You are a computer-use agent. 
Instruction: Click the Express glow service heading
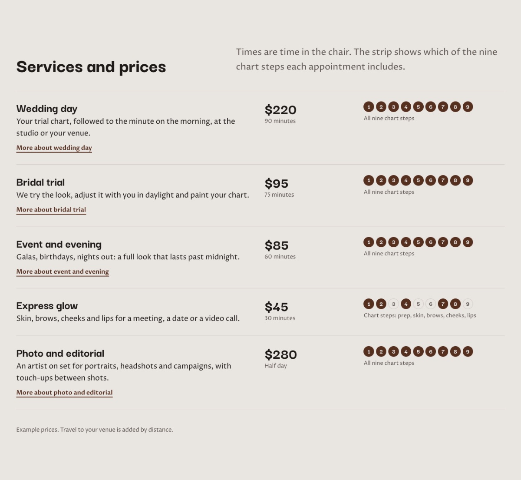(x=47, y=306)
